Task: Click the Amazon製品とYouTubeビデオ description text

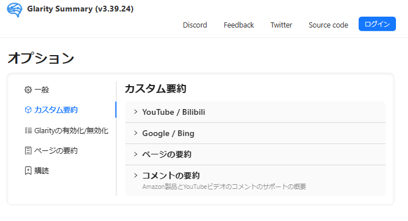Action: click(x=224, y=187)
